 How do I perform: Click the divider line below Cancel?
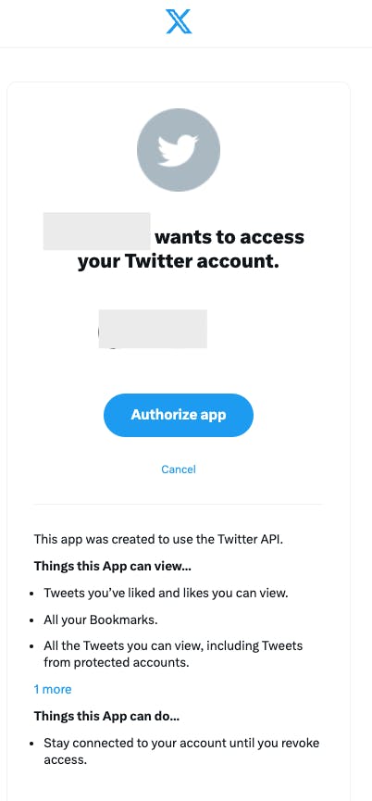pos(179,504)
